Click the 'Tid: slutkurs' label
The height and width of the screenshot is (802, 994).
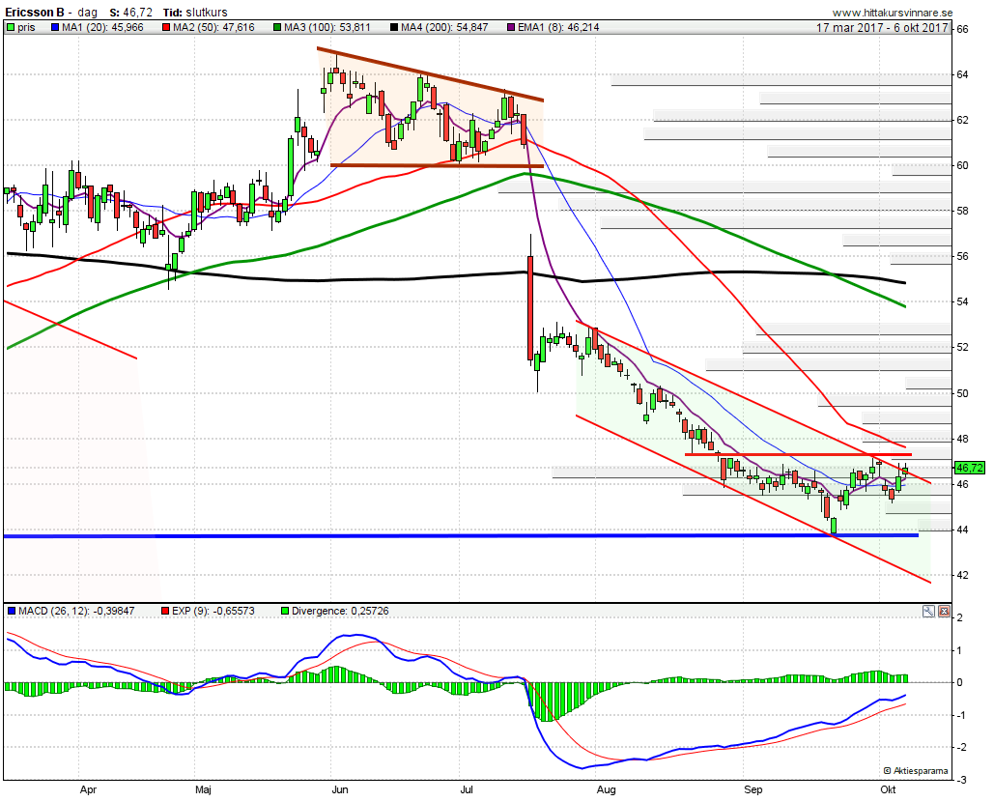[194, 12]
